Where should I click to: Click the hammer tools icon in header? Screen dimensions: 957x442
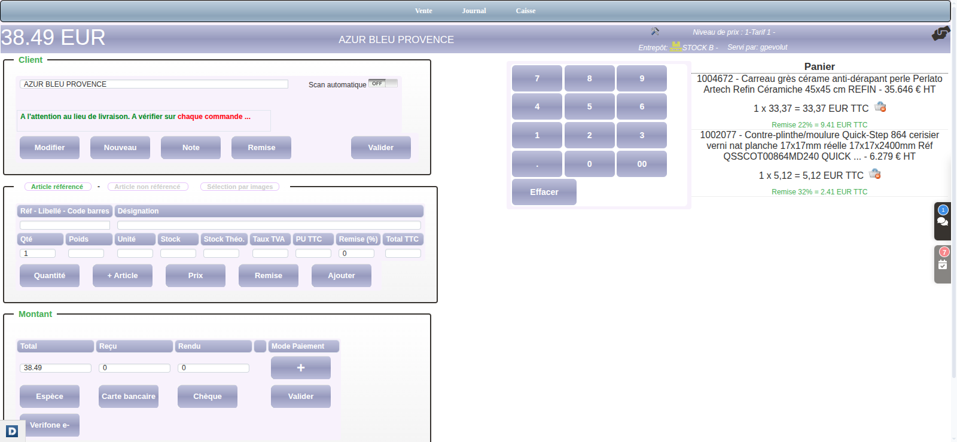(655, 31)
